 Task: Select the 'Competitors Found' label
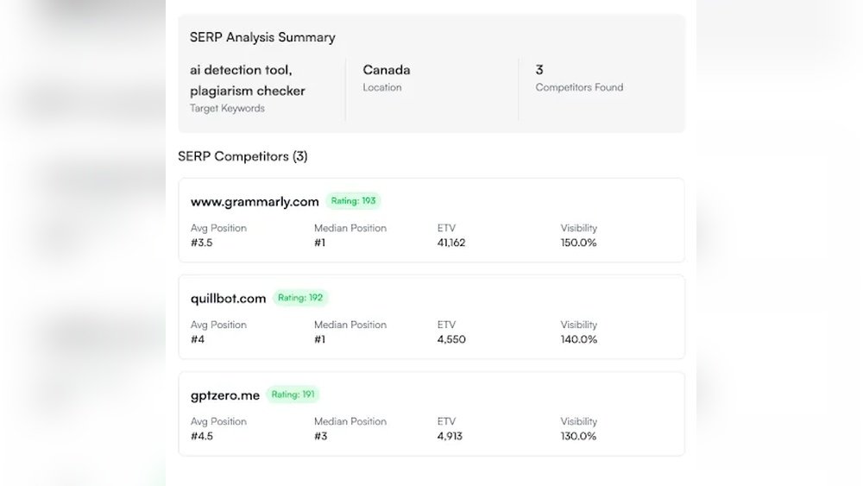tap(580, 87)
